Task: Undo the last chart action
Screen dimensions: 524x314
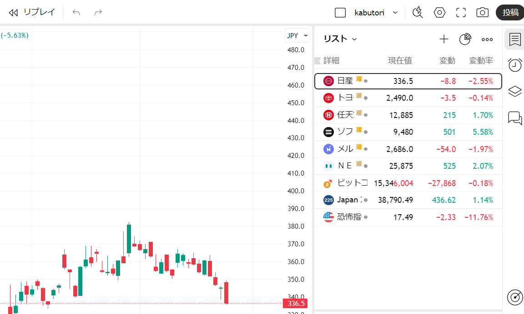Action: (76, 13)
